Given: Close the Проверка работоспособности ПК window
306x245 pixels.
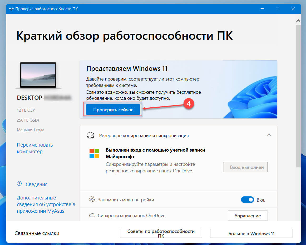Looking at the screenshot, I should click(293, 9).
